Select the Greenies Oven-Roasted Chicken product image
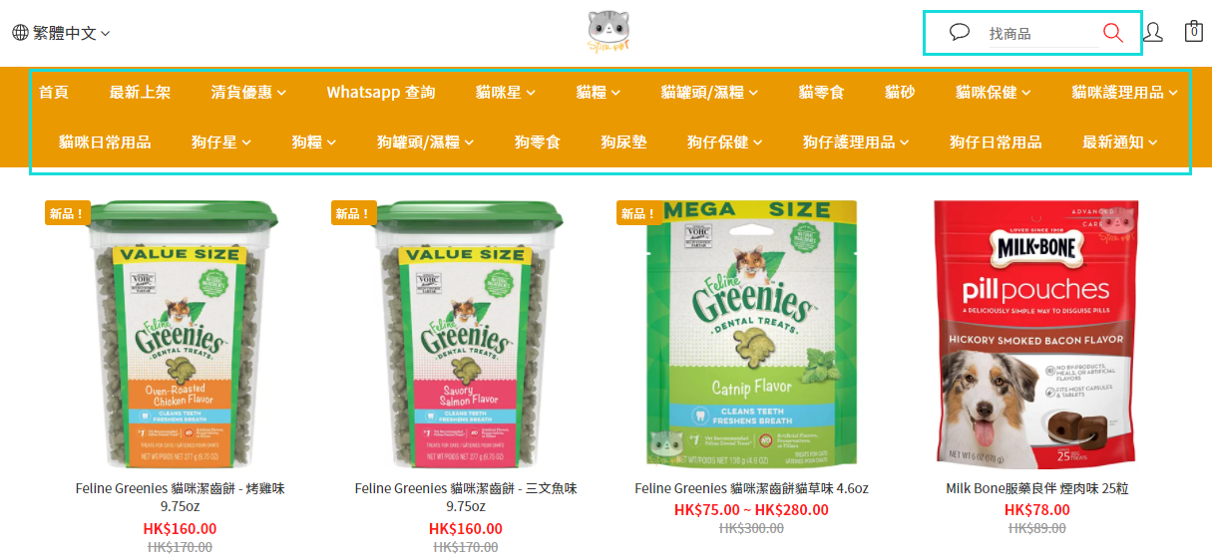The height and width of the screenshot is (558, 1212). point(181,335)
